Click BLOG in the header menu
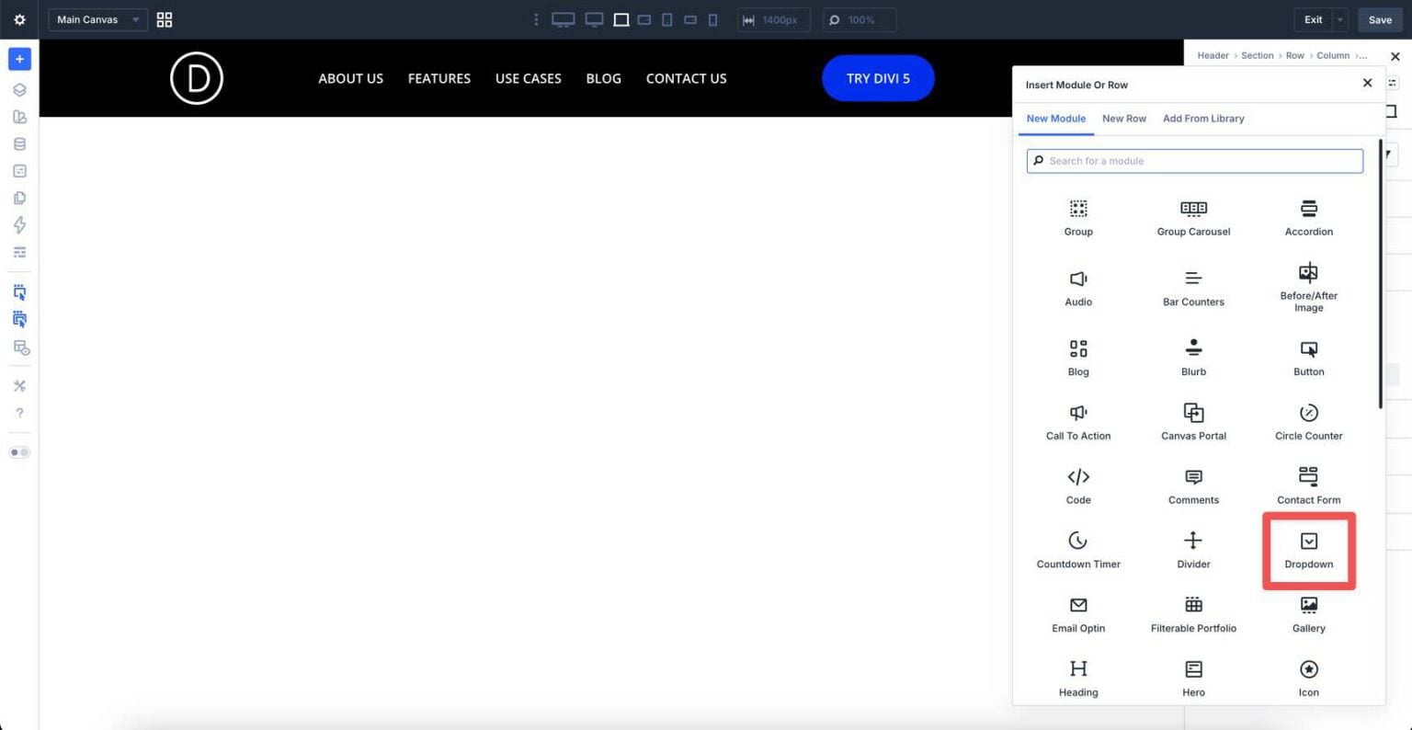 tap(603, 78)
